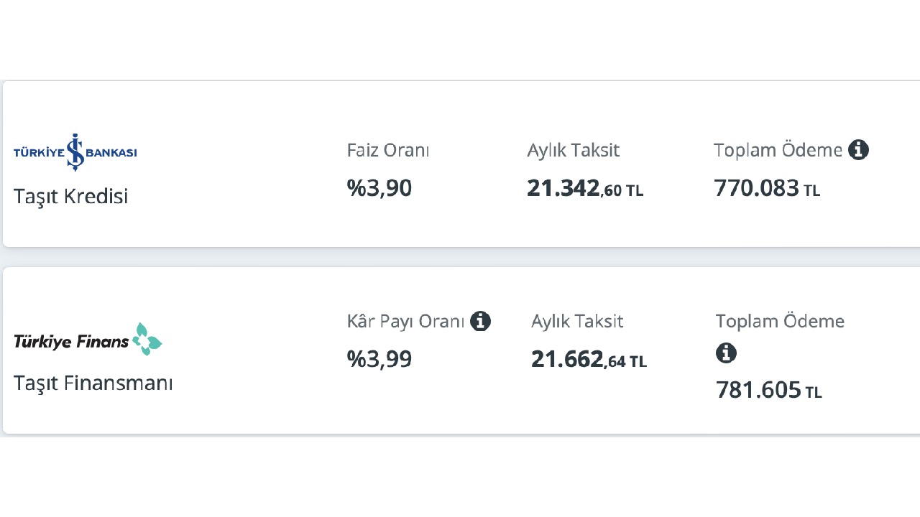The width and height of the screenshot is (920, 517).
Task: Click the Türkiye Finans Aylık Taksit label
Action: pos(577,321)
